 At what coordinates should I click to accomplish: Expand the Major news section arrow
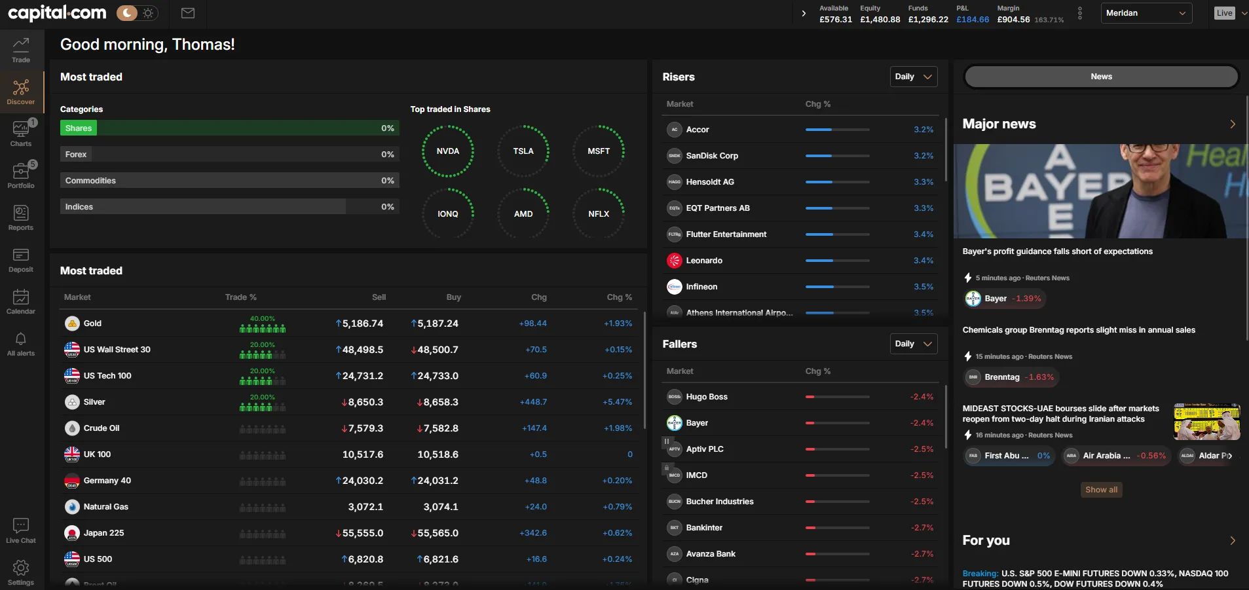pyautogui.click(x=1233, y=124)
